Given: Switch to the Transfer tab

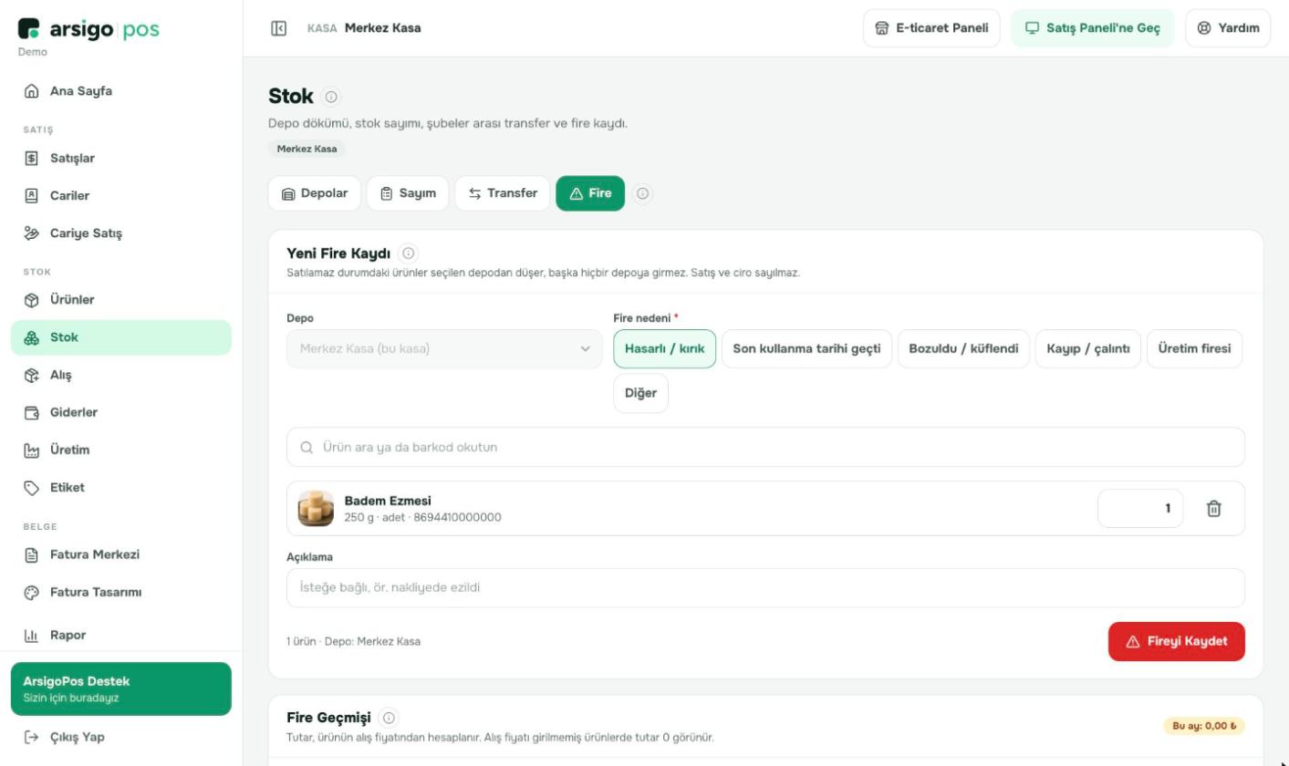Looking at the screenshot, I should 503,193.
